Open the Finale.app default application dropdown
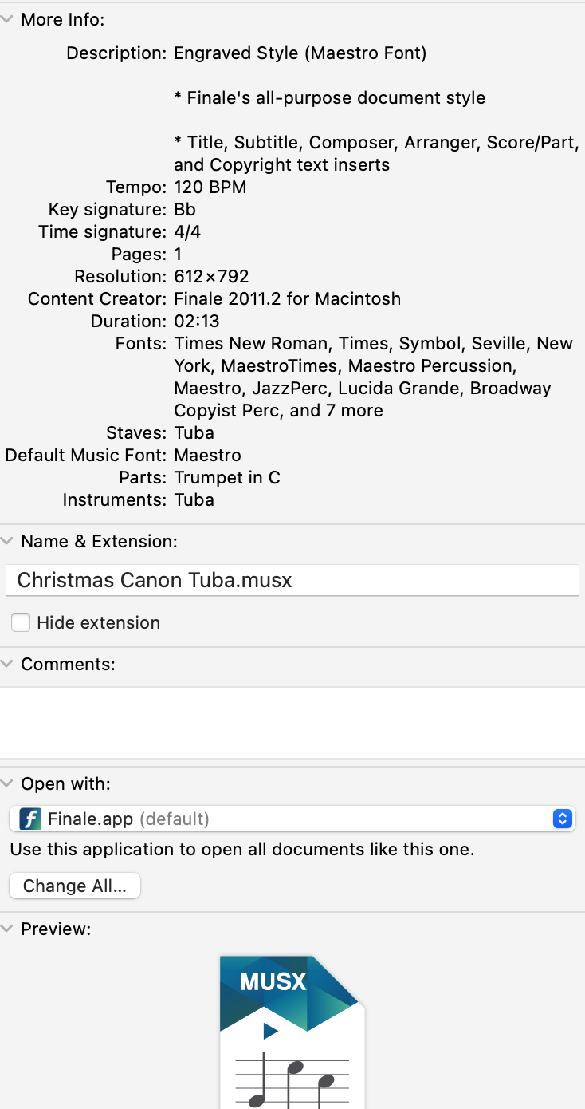The image size is (585, 1109). (292, 819)
